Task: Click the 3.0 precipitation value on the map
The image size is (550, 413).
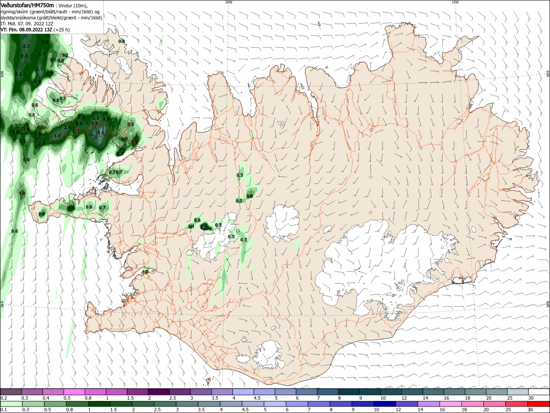Action: 57,136
